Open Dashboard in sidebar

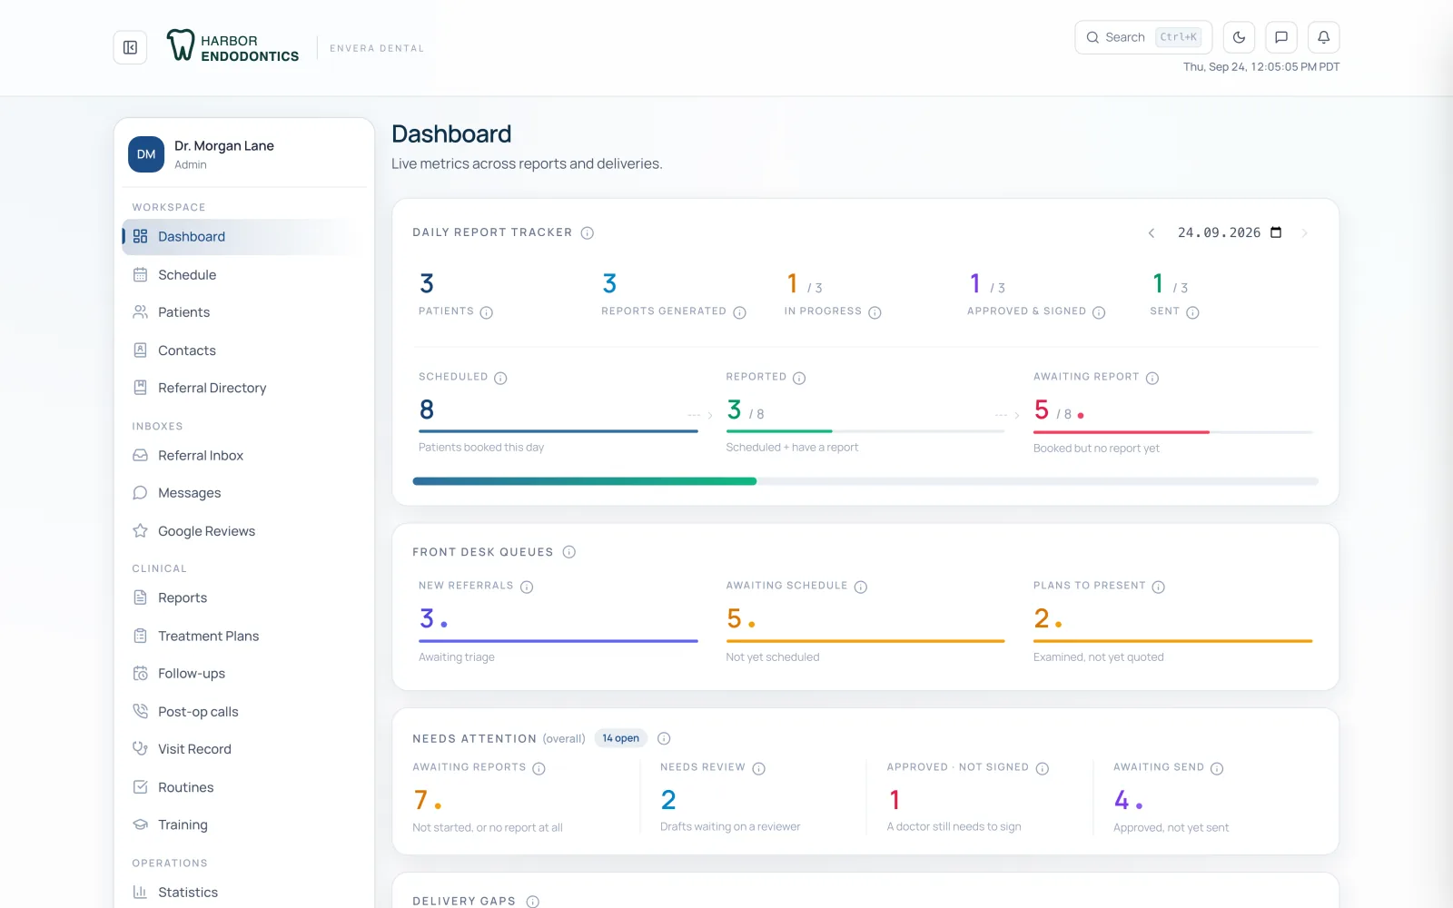click(x=242, y=237)
